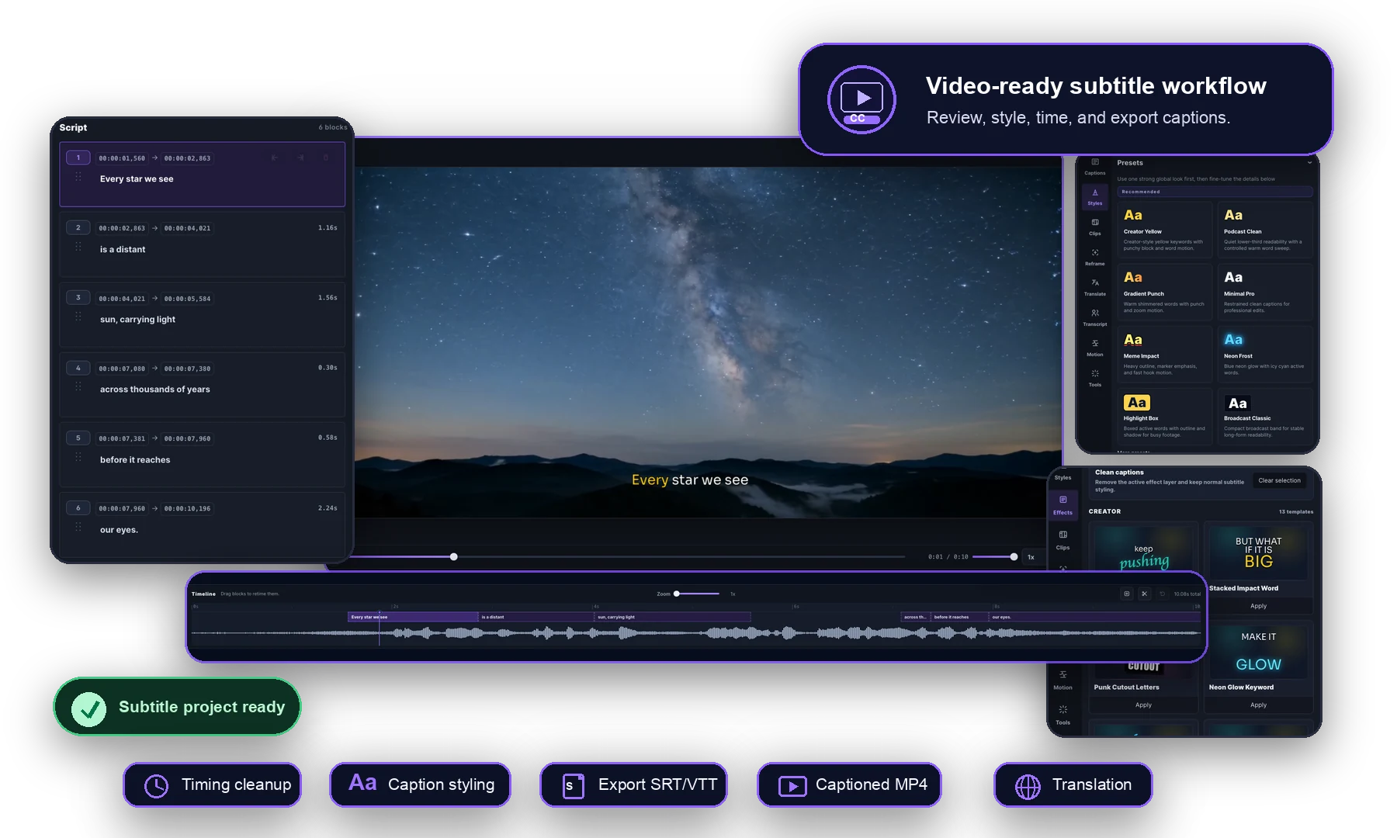Select script block 5 'before it reaches'

coord(202,455)
